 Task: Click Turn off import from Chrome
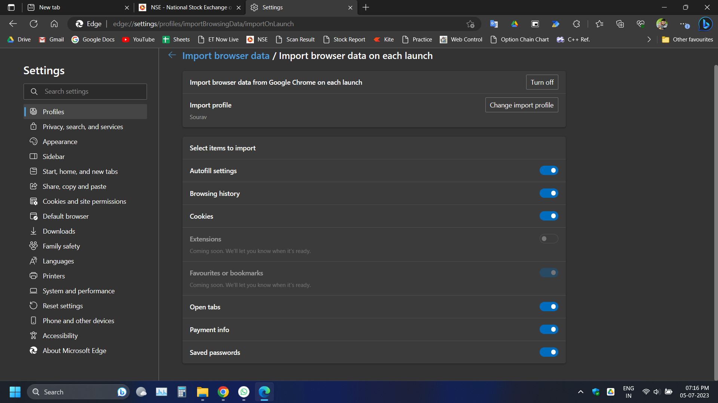click(542, 82)
